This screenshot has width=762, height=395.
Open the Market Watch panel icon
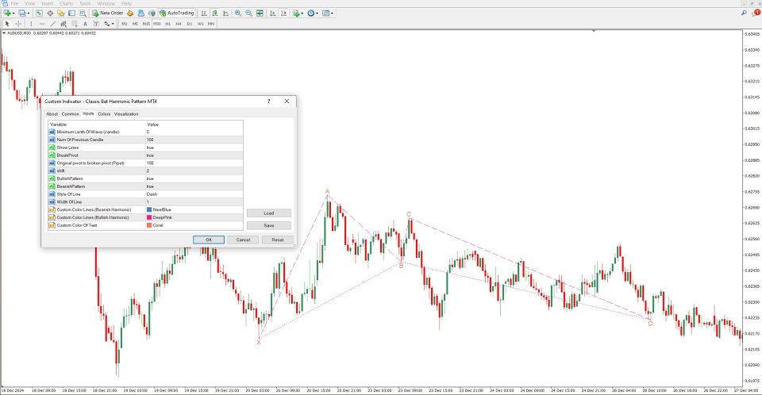(39, 13)
